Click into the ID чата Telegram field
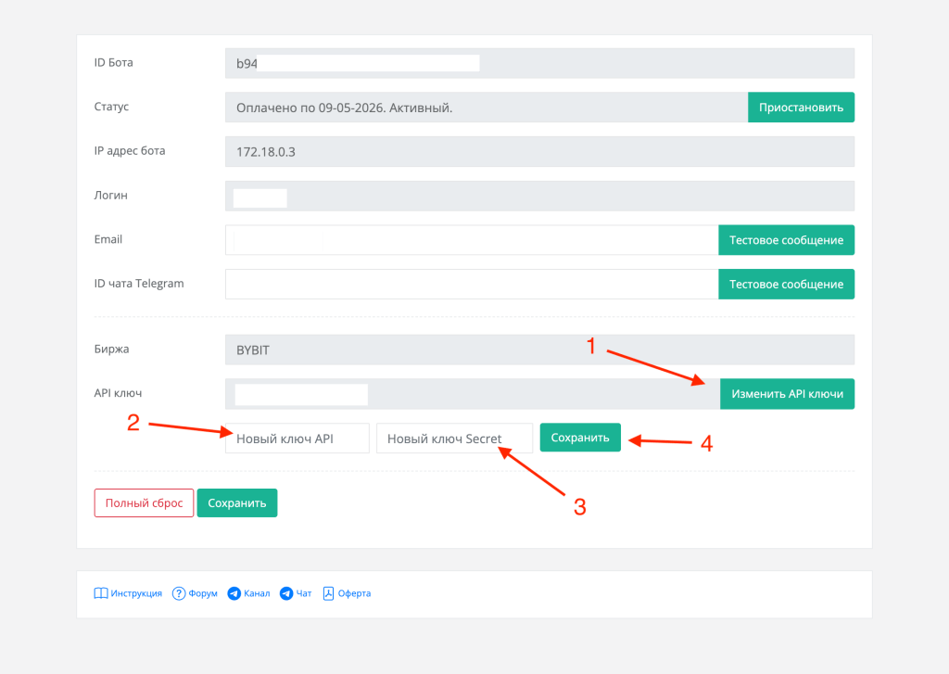Image resolution: width=949 pixels, height=674 pixels. coord(471,285)
